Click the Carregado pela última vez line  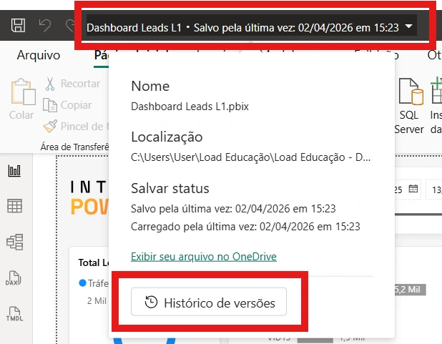(x=245, y=227)
